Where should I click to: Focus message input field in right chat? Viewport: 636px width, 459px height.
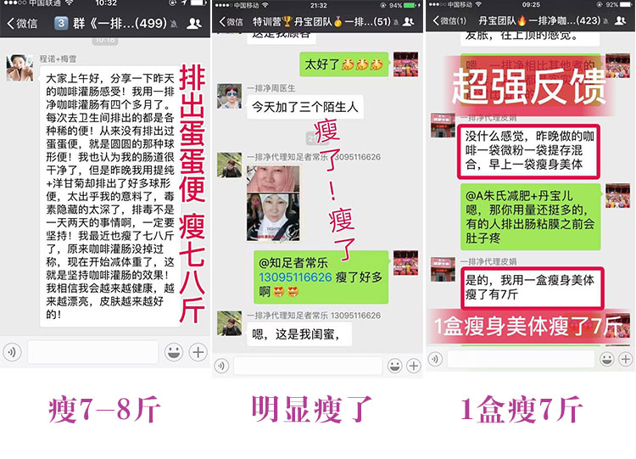click(522, 359)
